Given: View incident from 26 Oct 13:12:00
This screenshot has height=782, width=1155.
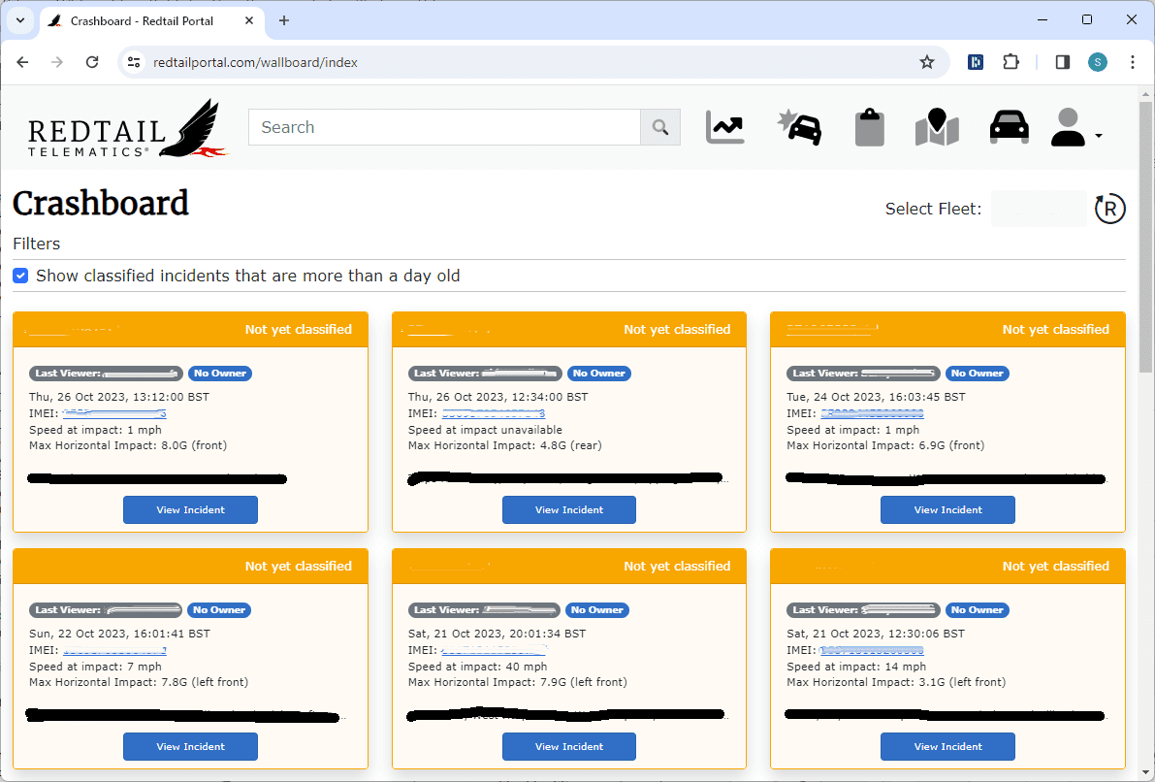Looking at the screenshot, I should (x=190, y=509).
